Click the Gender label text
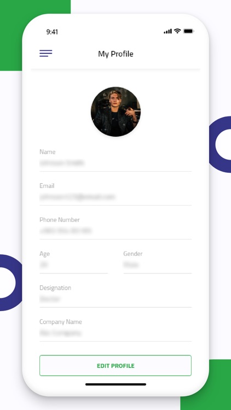The image size is (231, 410). point(133,254)
